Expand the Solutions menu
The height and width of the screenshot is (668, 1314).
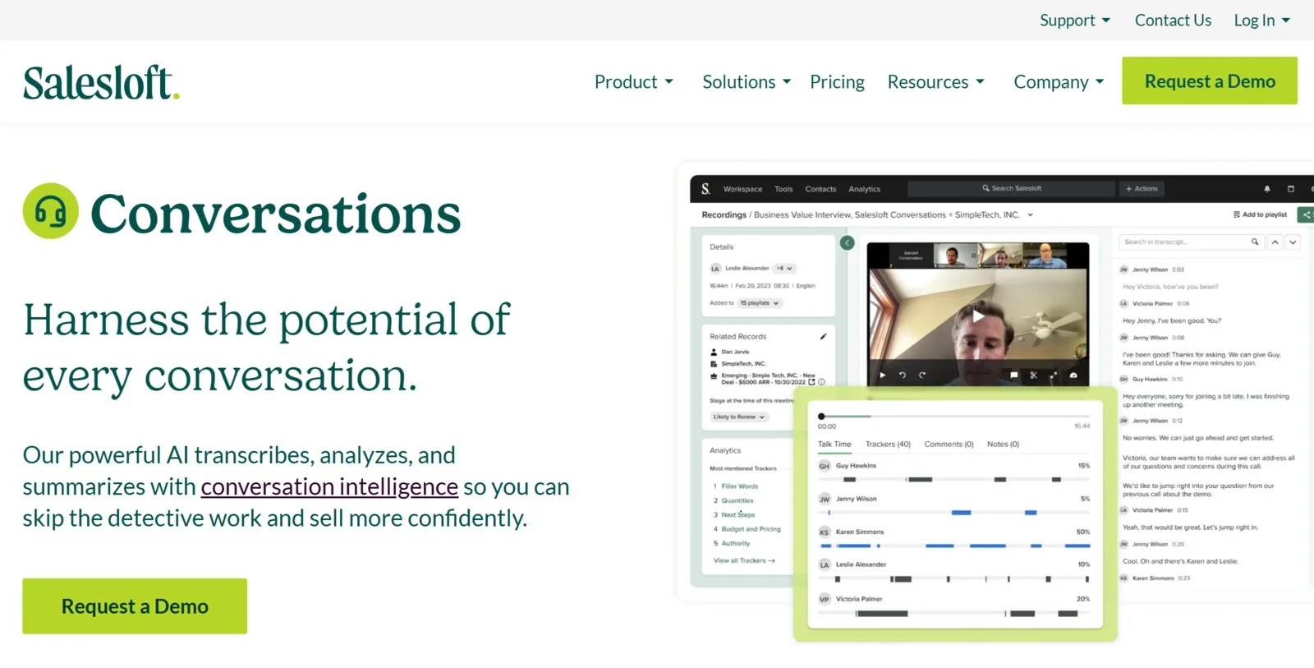coord(747,82)
